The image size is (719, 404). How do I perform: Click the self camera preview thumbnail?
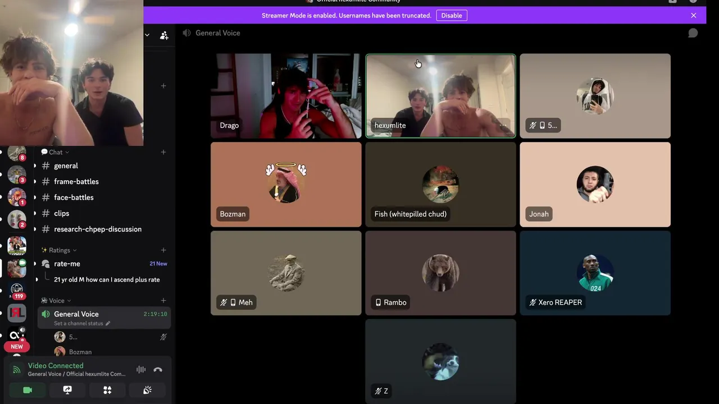click(x=71, y=73)
